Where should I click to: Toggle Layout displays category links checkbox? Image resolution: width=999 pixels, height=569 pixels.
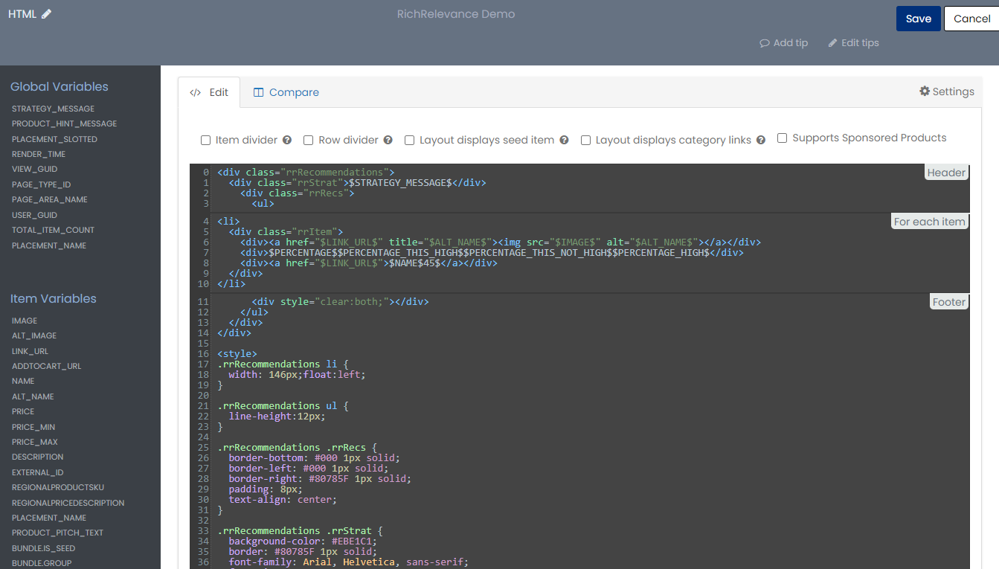pos(586,140)
